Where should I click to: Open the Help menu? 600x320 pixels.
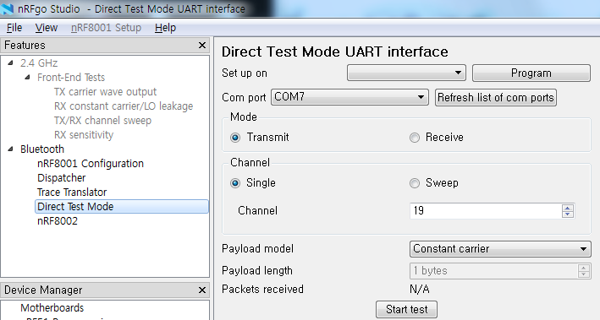pos(165,28)
